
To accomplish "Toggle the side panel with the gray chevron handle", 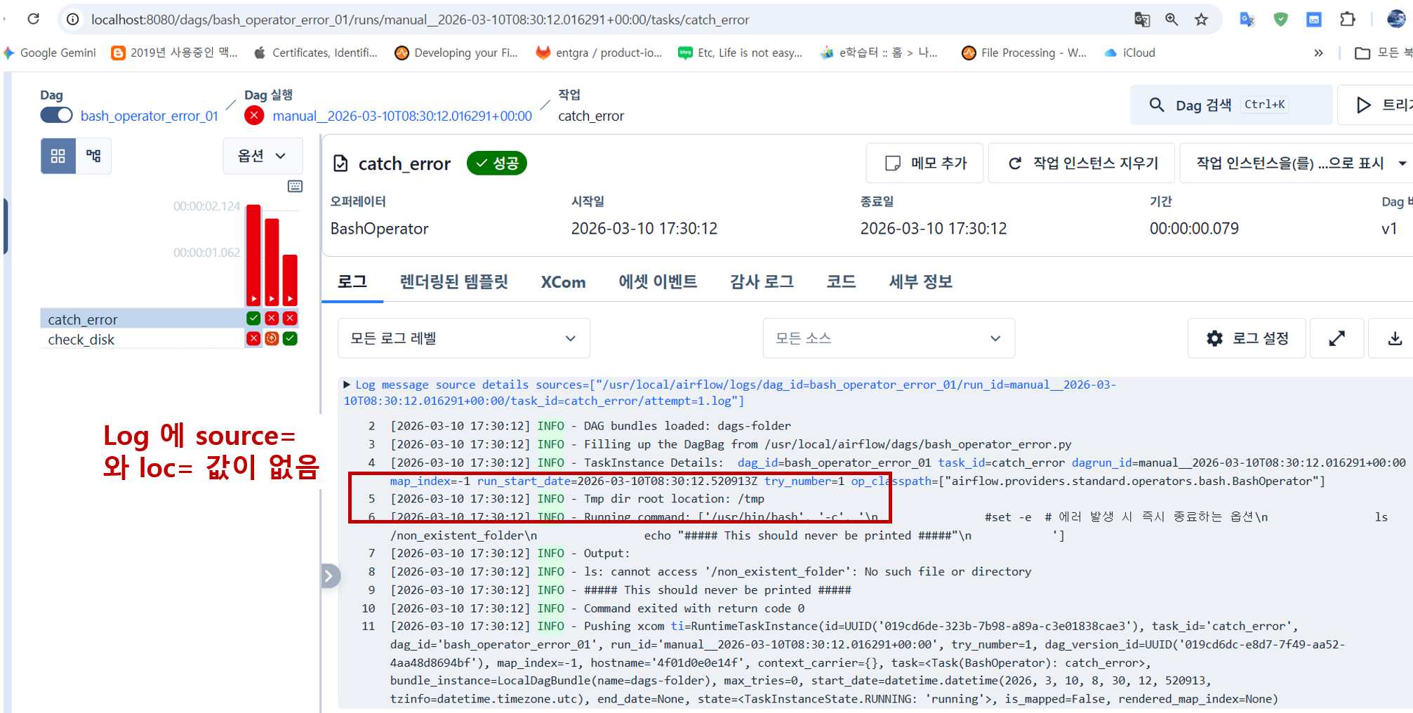I will click(x=329, y=576).
